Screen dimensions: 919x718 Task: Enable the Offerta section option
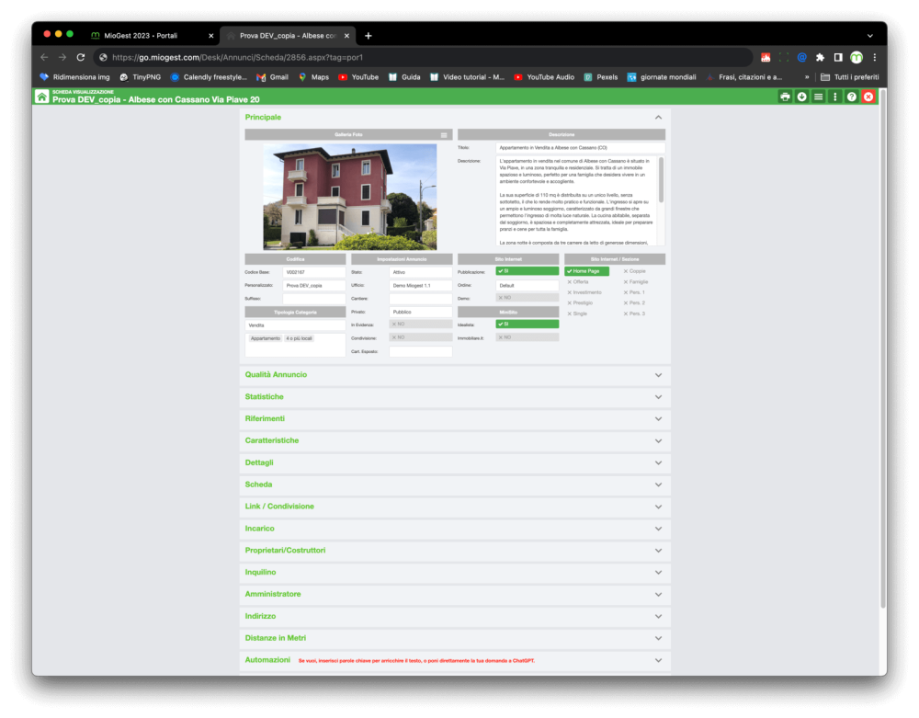578,282
